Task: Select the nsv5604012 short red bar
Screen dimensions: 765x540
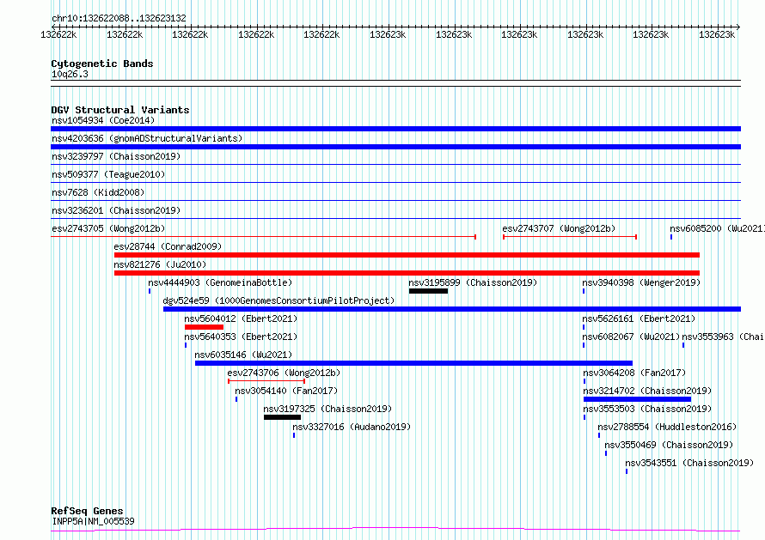Action: (204, 327)
